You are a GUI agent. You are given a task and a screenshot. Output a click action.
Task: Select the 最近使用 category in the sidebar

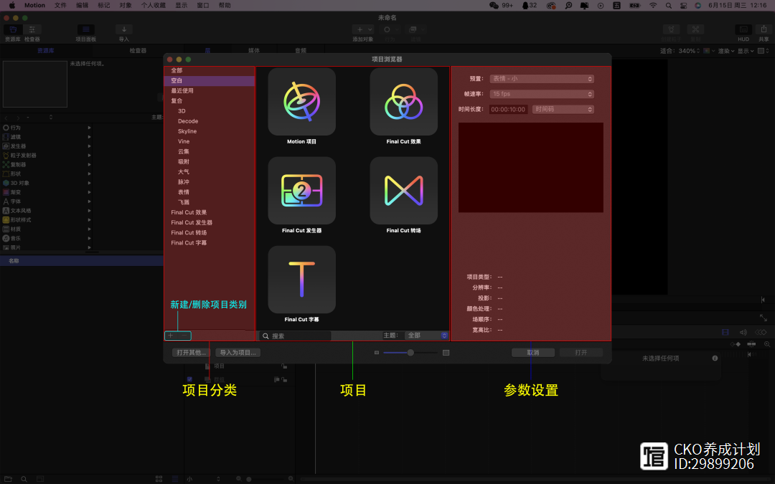click(209, 90)
